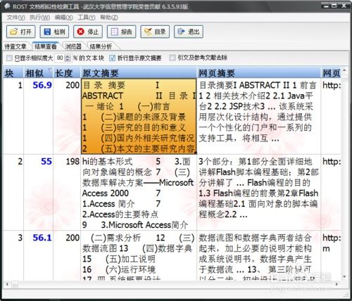352x301 pixels.
Task: Open the 工具 menu
Action: (87, 18)
